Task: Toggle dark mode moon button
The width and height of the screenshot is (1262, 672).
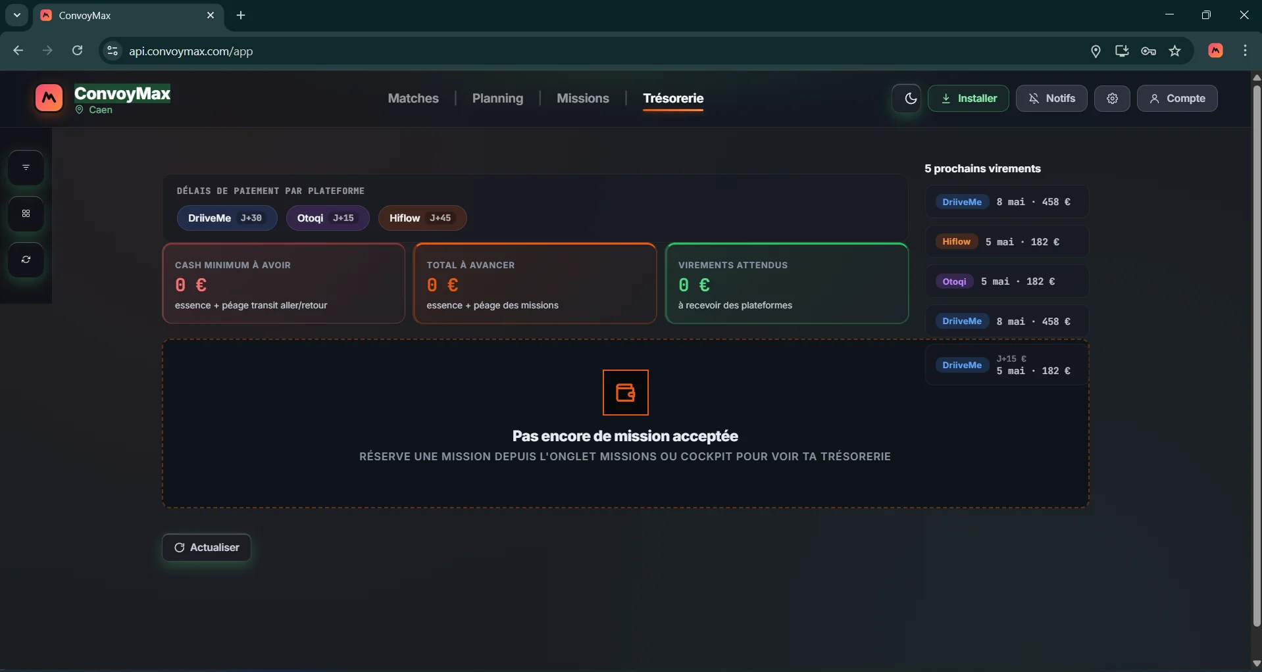Action: click(x=907, y=99)
